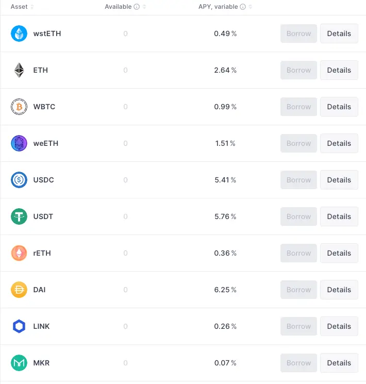
Task: Click the MKR green logo icon
Action: pos(19,363)
